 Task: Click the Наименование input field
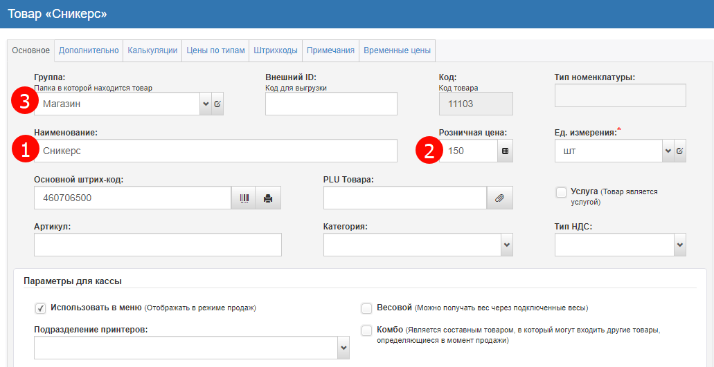pos(215,151)
